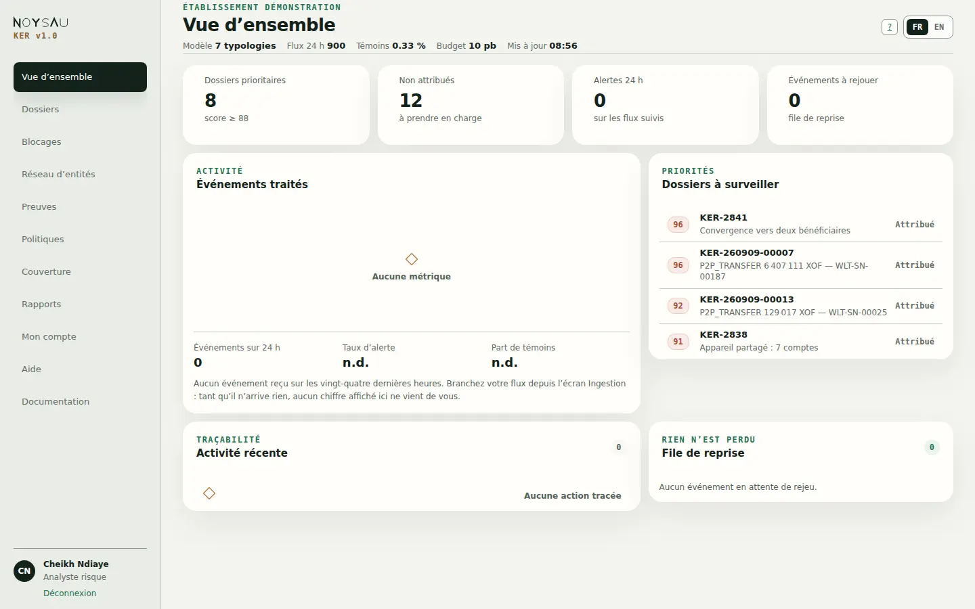The image size is (975, 609).
Task: Click the Modèle 7 typologies text
Action: pyautogui.click(x=230, y=46)
